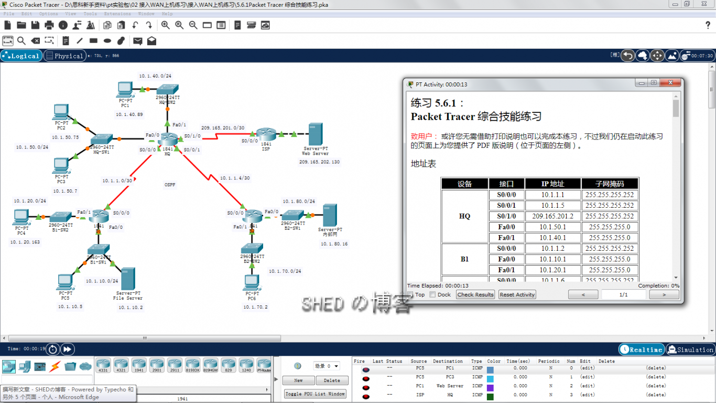
Task: Switch to Logical workspace tab
Action: (21, 56)
